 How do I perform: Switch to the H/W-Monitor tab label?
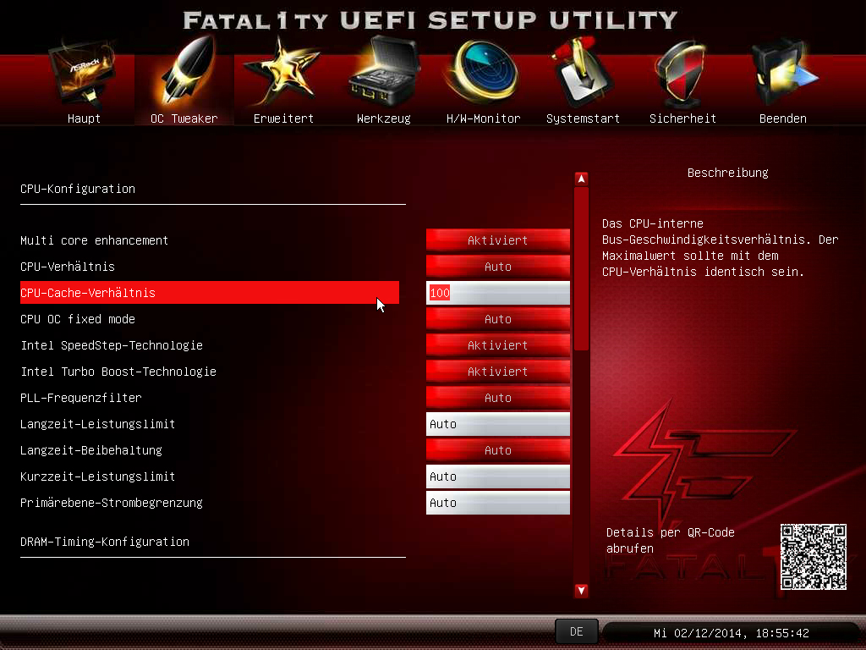coord(483,118)
